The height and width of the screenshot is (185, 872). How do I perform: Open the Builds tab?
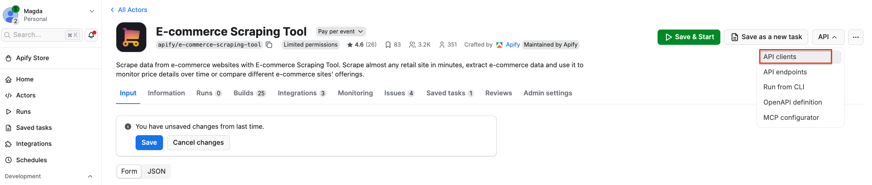pos(250,93)
